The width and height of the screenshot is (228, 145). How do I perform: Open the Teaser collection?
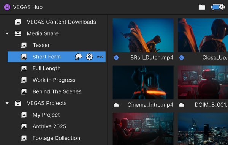click(41, 45)
